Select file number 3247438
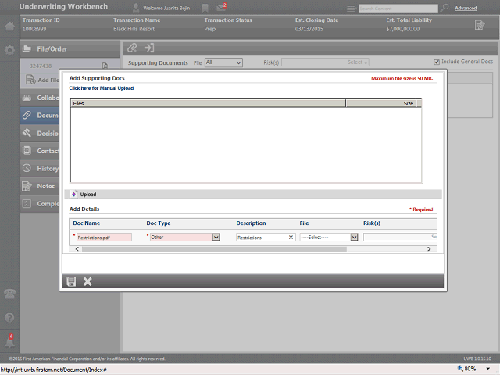 pos(41,66)
